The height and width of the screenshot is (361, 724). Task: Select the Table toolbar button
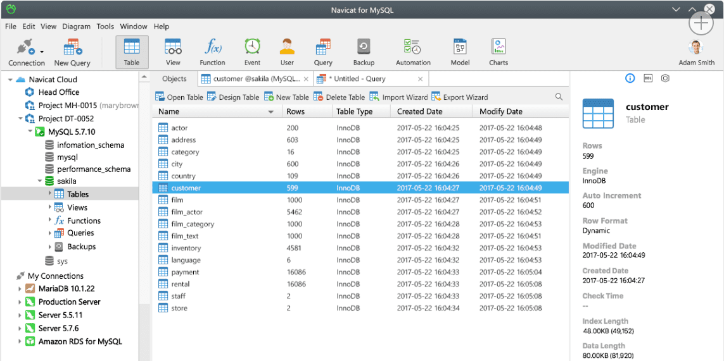tap(132, 52)
